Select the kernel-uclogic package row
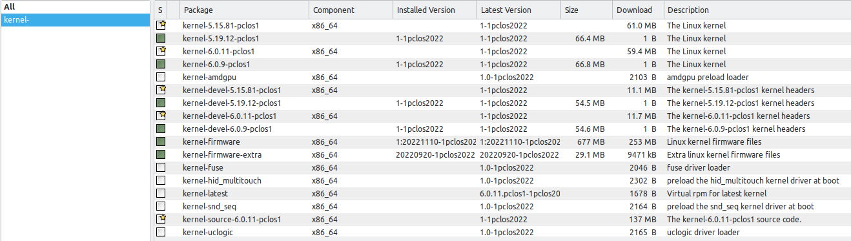 click(x=502, y=232)
